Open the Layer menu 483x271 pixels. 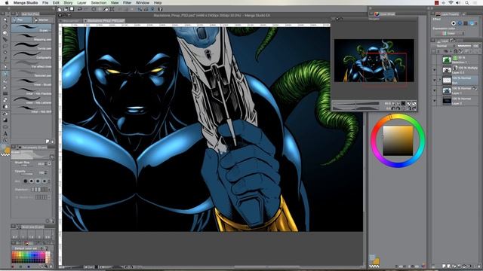click(x=82, y=2)
